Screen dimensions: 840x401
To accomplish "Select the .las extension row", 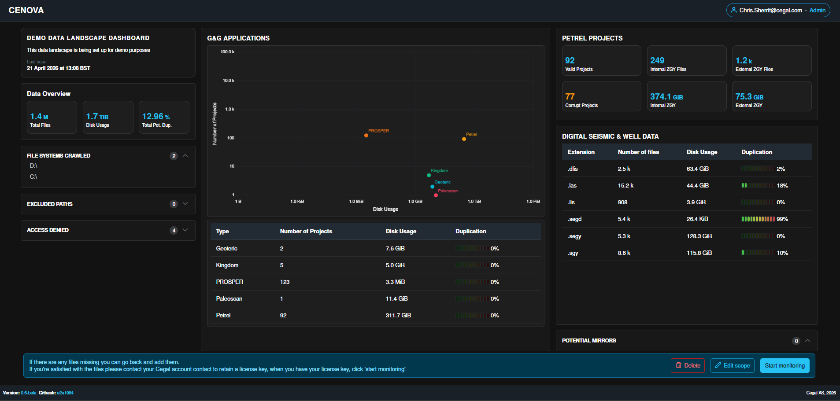I will [687, 185].
